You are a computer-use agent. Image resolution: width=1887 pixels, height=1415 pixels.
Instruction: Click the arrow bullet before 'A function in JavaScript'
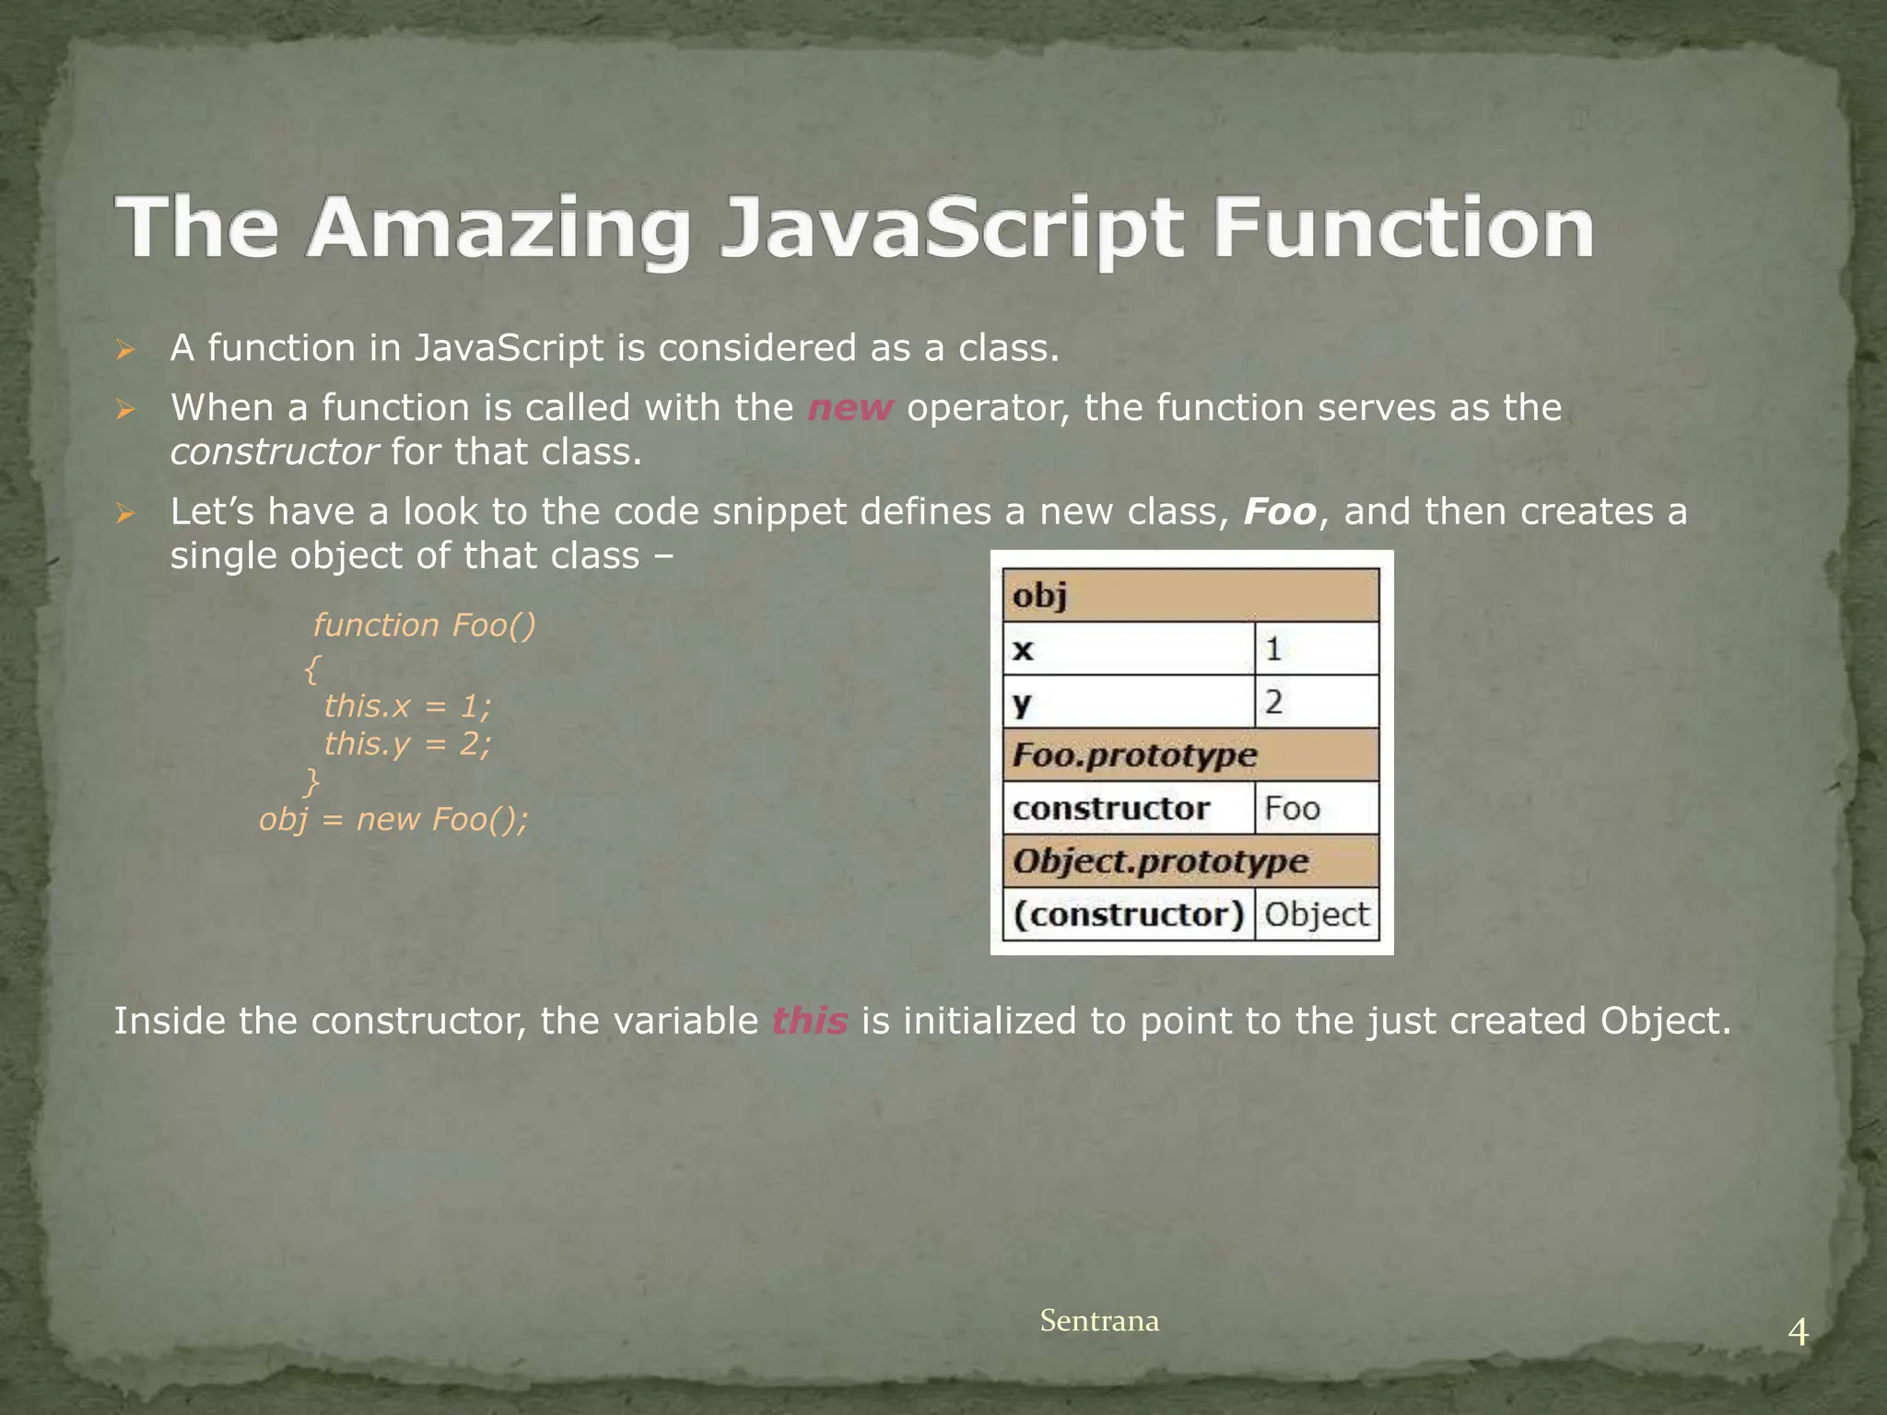pos(125,350)
